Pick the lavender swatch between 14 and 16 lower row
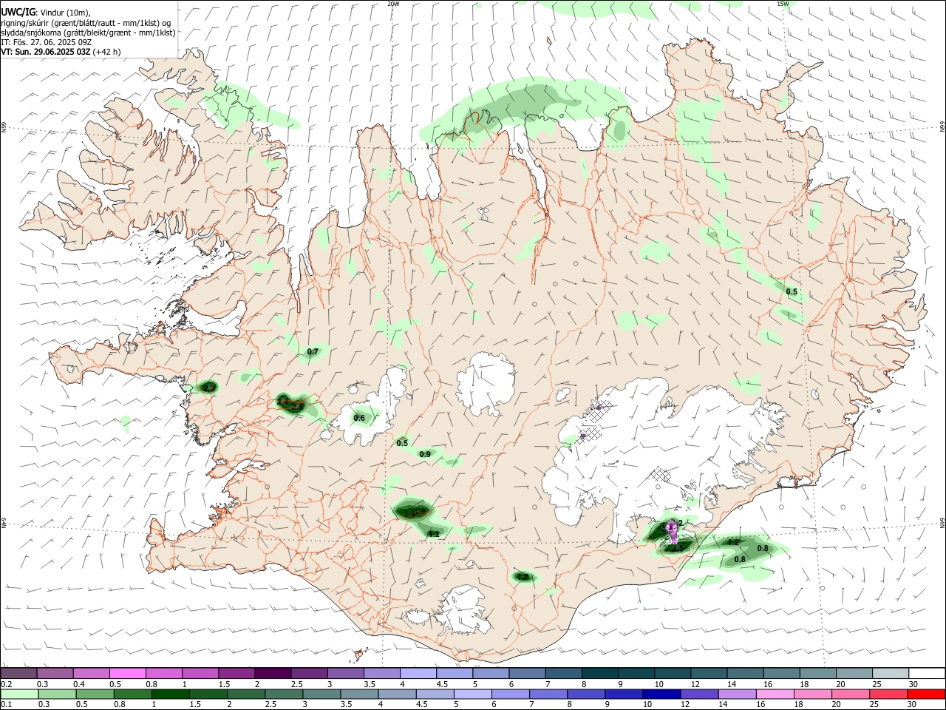The width and height of the screenshot is (946, 710). click(x=737, y=694)
